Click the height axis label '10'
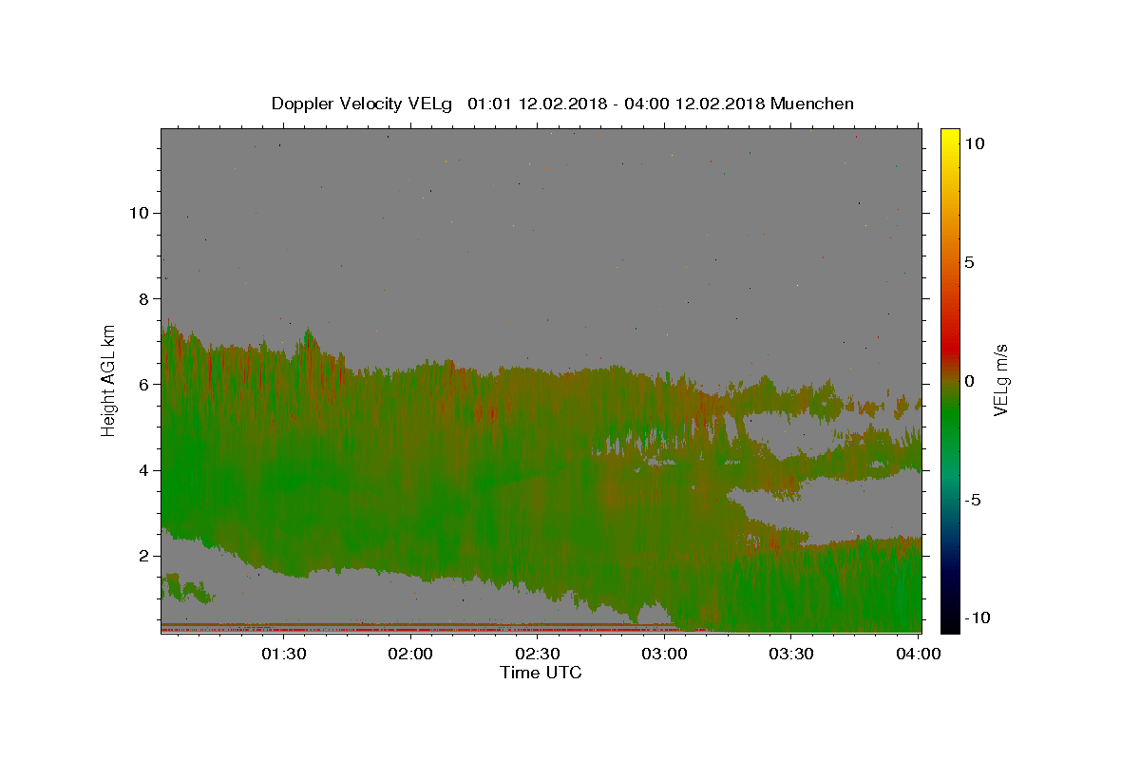Screen dimensions: 1140x760 [x=138, y=213]
